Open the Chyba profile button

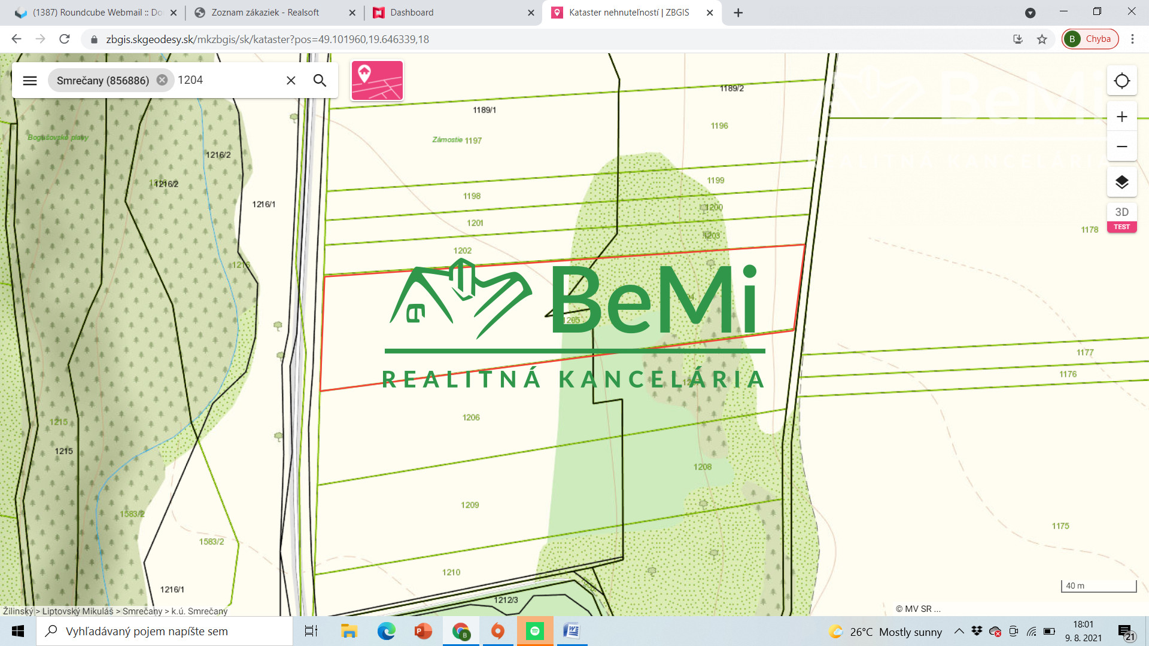click(1090, 39)
